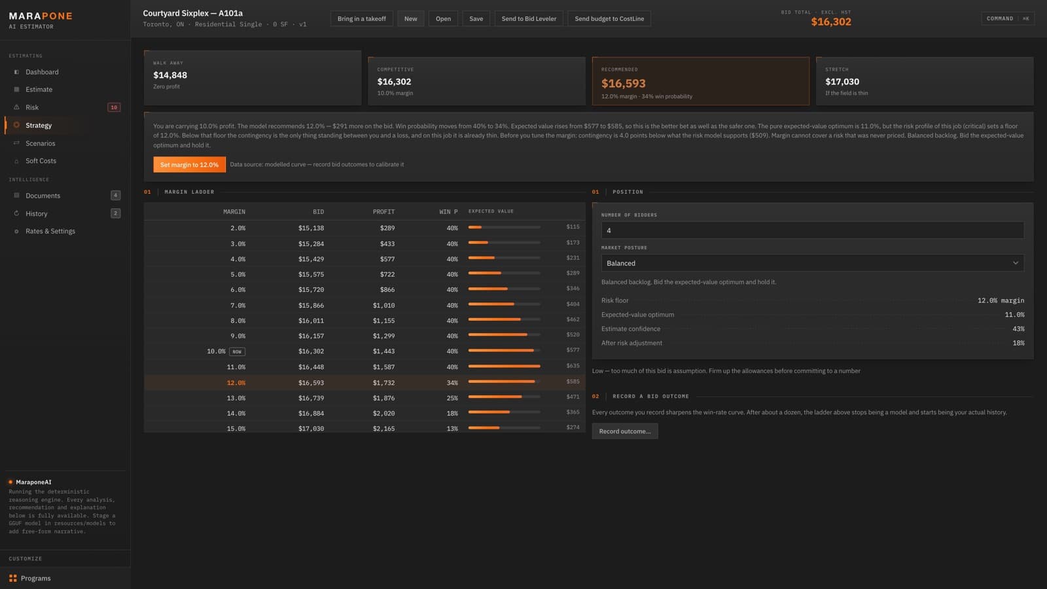The height and width of the screenshot is (589, 1047).
Task: Select the Estimate icon in sidebar
Action: pyautogui.click(x=16, y=90)
